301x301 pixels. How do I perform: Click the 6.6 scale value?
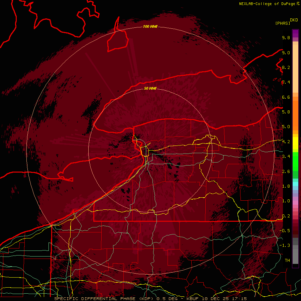(286, 97)
